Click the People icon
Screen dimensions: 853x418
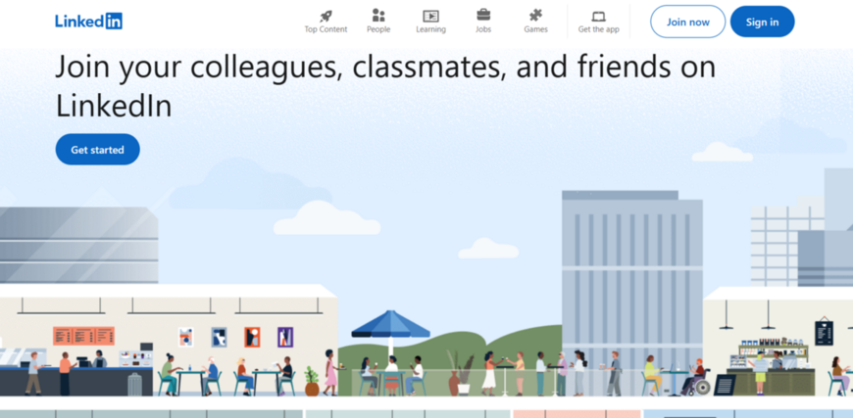378,16
